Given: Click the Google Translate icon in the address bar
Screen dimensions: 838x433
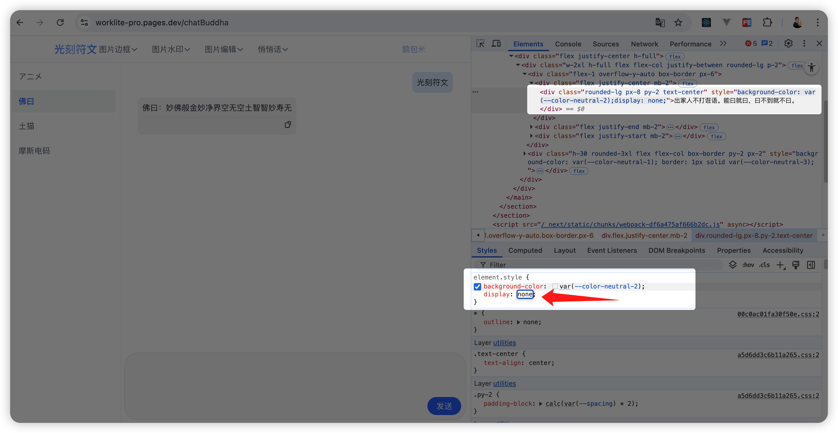Looking at the screenshot, I should point(660,22).
